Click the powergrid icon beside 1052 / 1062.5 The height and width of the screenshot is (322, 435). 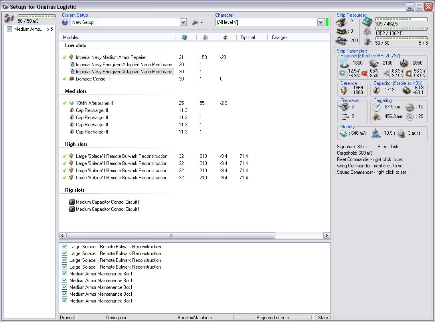click(367, 31)
